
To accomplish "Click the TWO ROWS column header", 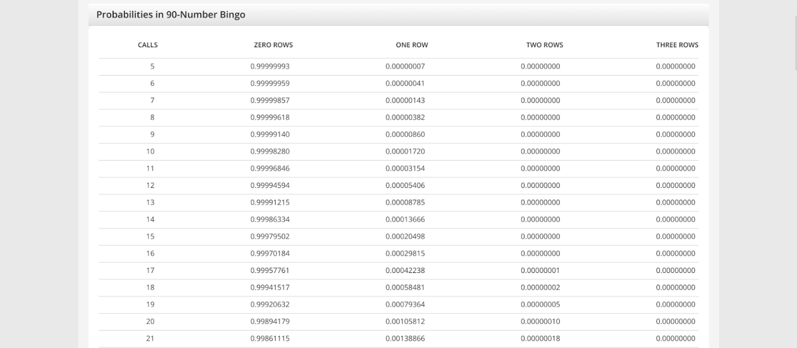I will (544, 45).
